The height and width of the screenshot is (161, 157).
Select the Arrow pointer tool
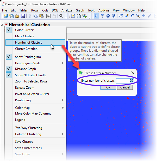(96, 16)
